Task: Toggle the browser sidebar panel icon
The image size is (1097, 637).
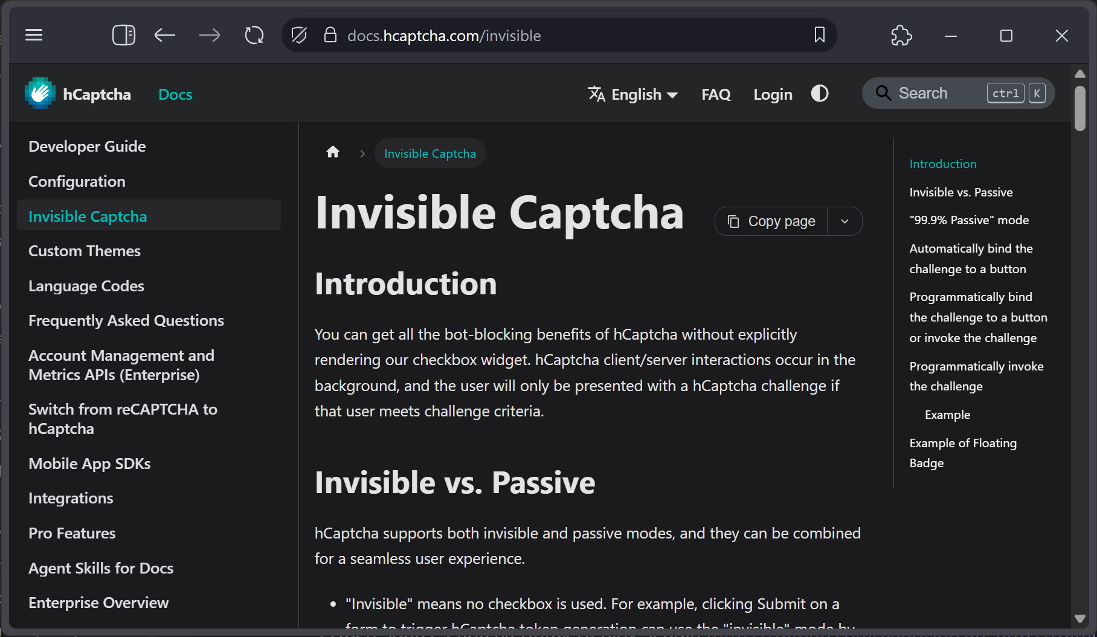Action: click(x=124, y=35)
